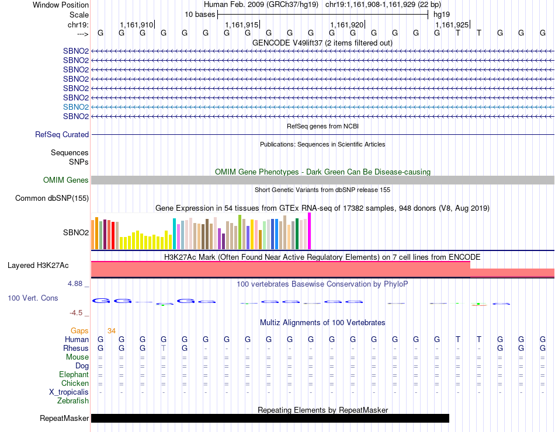Open 'Repeating Elements by RepeatMasker' title

point(322,410)
